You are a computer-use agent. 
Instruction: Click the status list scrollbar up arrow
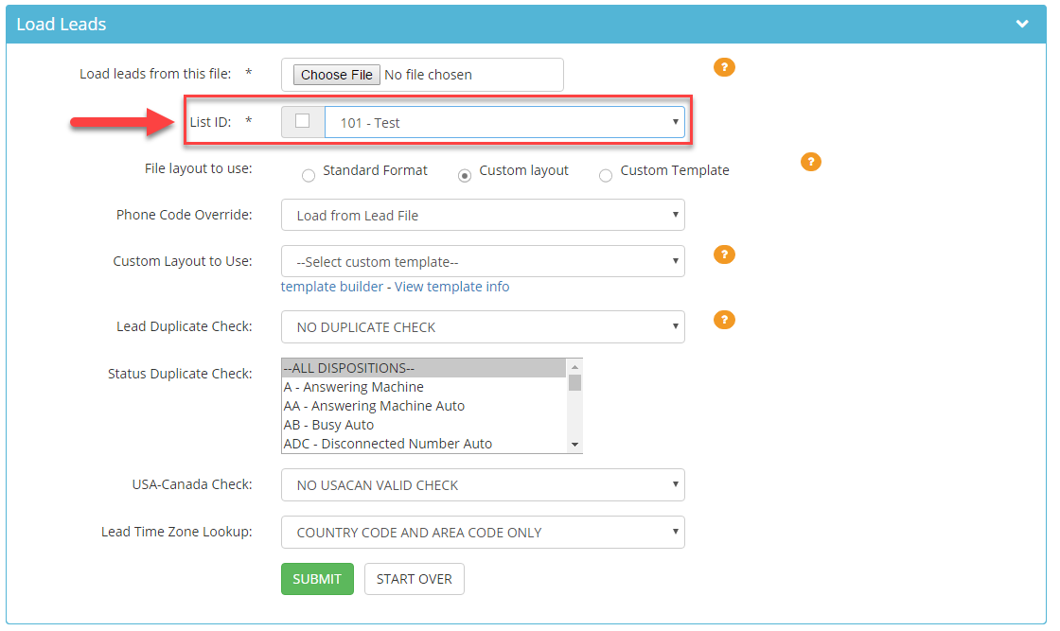(574, 367)
